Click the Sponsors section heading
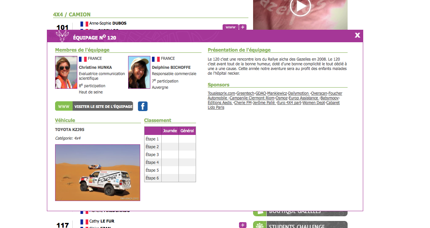The image size is (430, 228). [x=219, y=85]
